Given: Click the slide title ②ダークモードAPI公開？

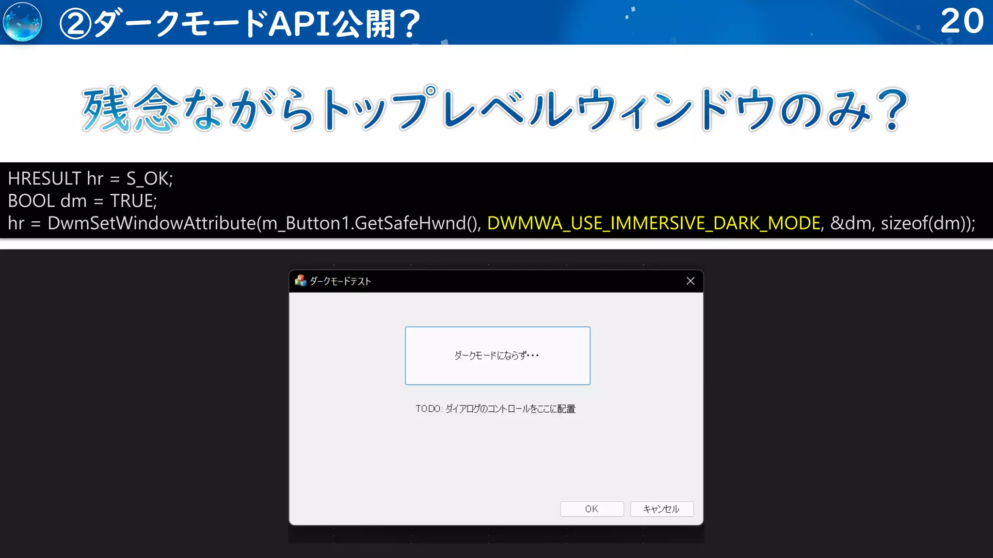Looking at the screenshot, I should tap(240, 23).
